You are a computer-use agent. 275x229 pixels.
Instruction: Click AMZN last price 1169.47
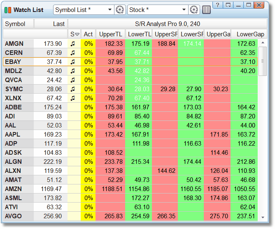(51, 189)
